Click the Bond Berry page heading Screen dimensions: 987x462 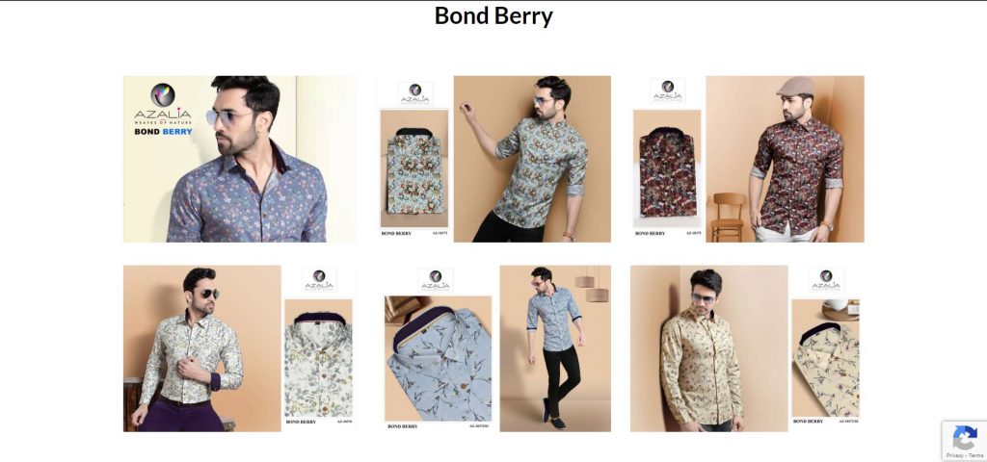tap(493, 15)
